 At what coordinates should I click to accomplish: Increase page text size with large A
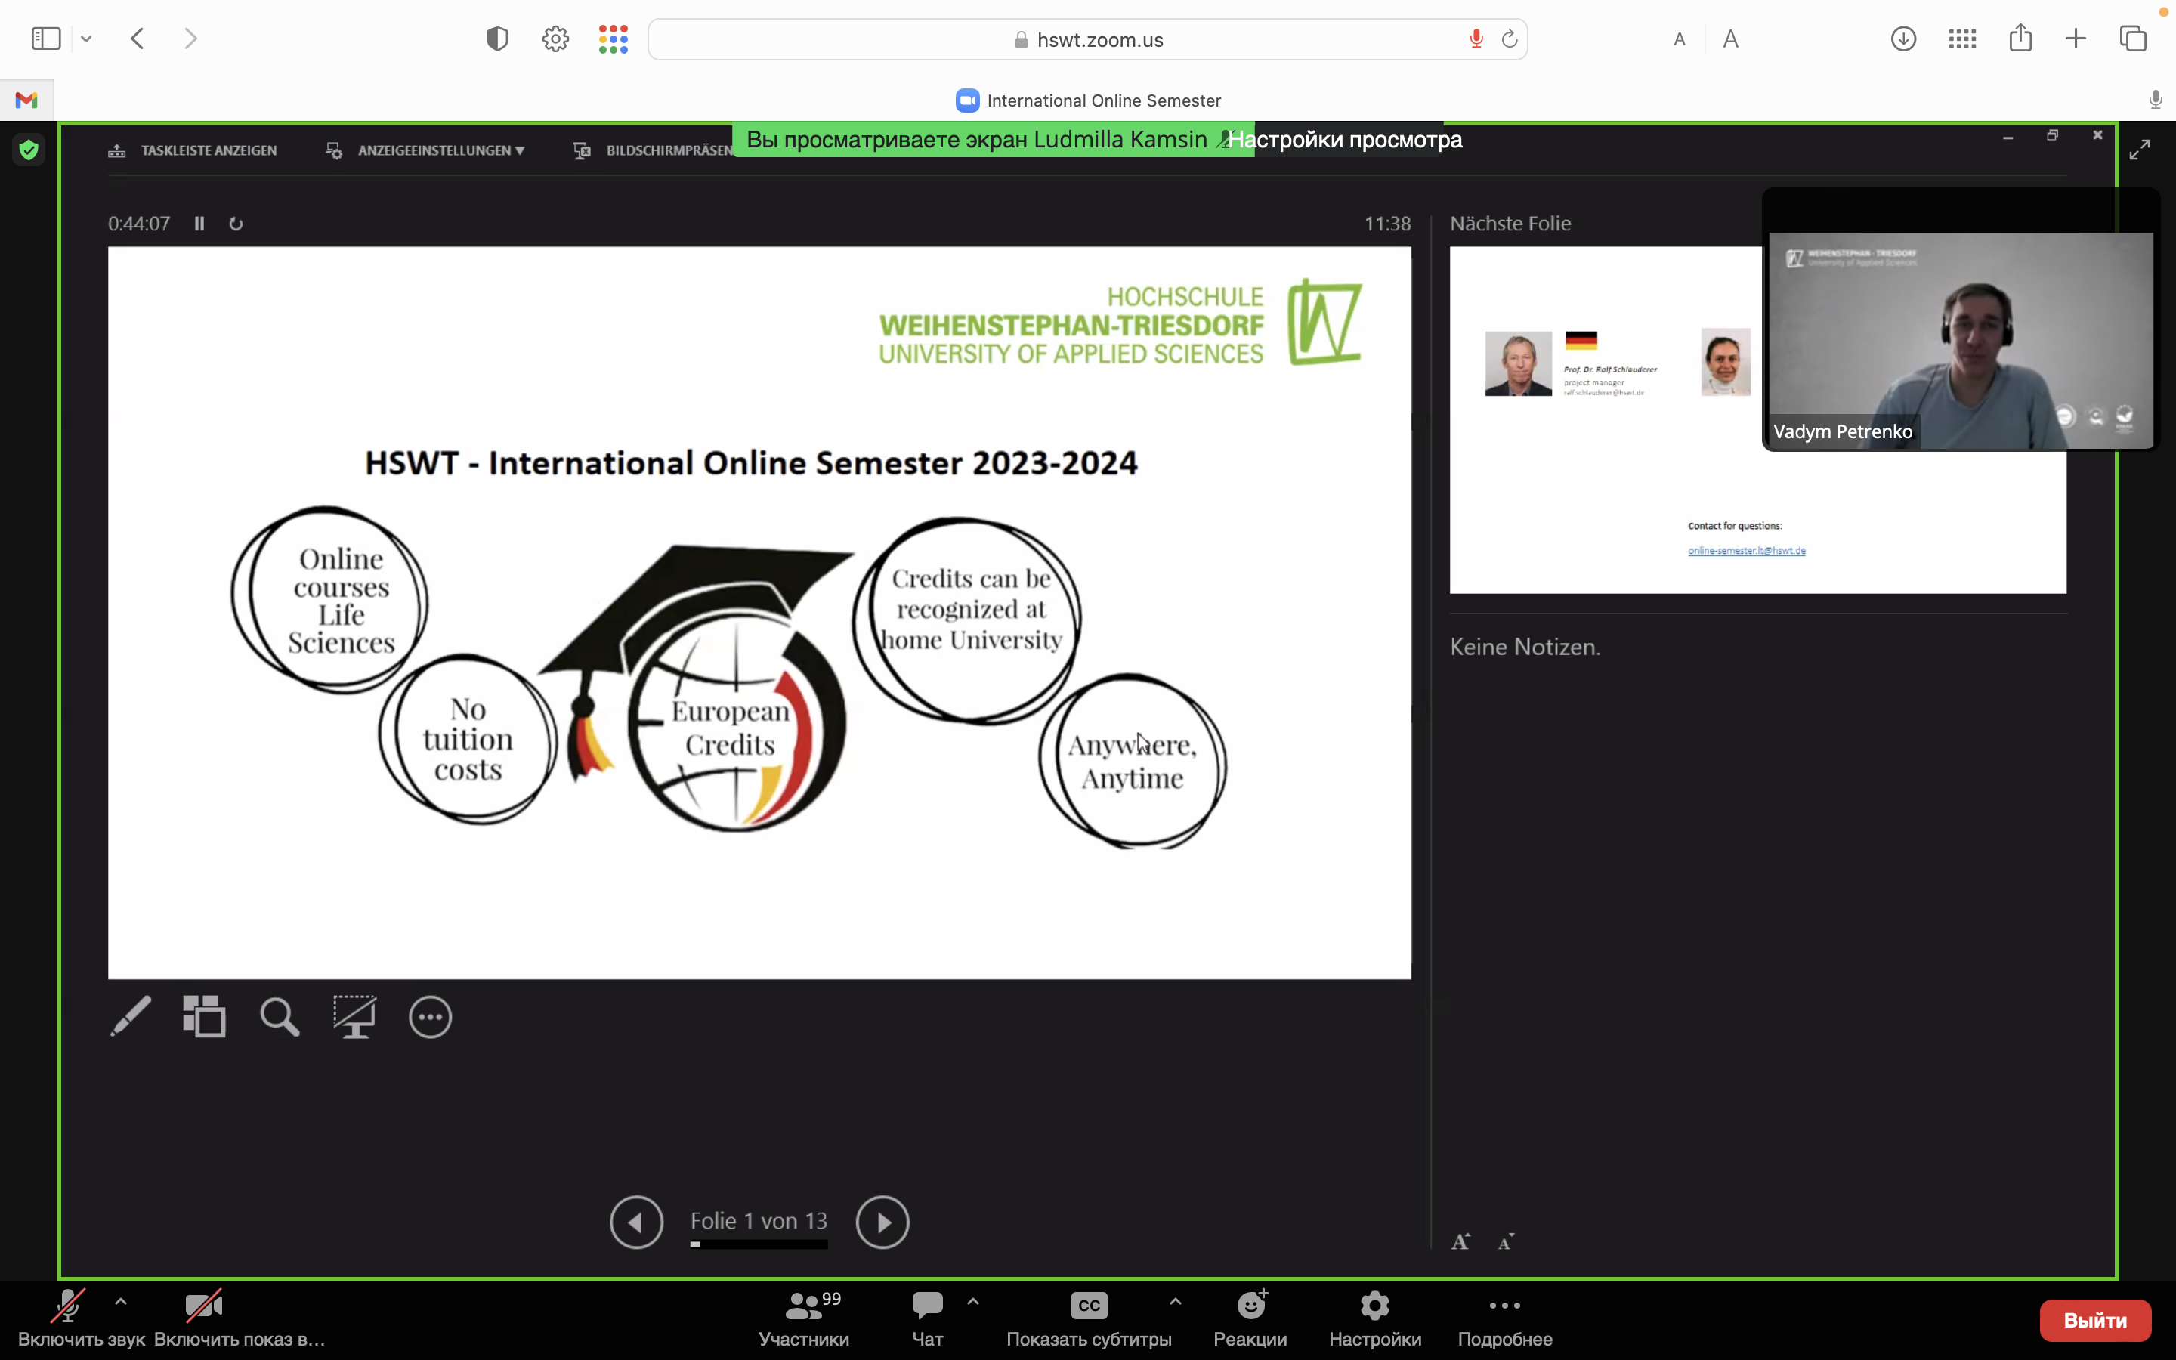(1730, 39)
